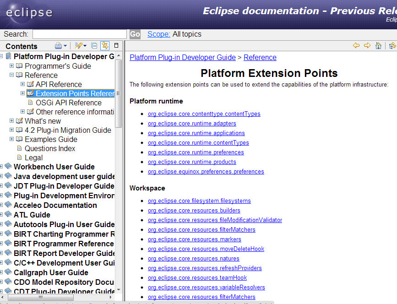Image resolution: width=397 pixels, height=304 pixels.
Task: Select OSGi API Reference topic
Action: coord(68,103)
